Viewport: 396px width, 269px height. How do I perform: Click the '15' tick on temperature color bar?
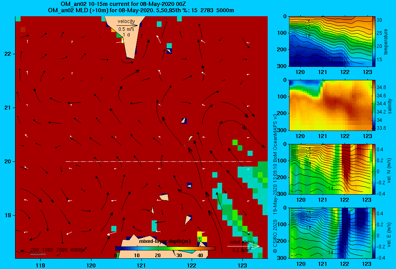pyautogui.click(x=379, y=60)
